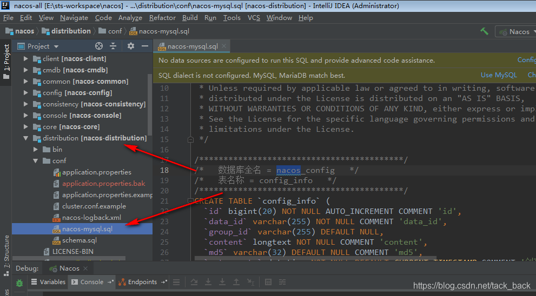Click nacos-mysql.sql breadcrumb in navigation bar
536x296 pixels.
click(160, 31)
